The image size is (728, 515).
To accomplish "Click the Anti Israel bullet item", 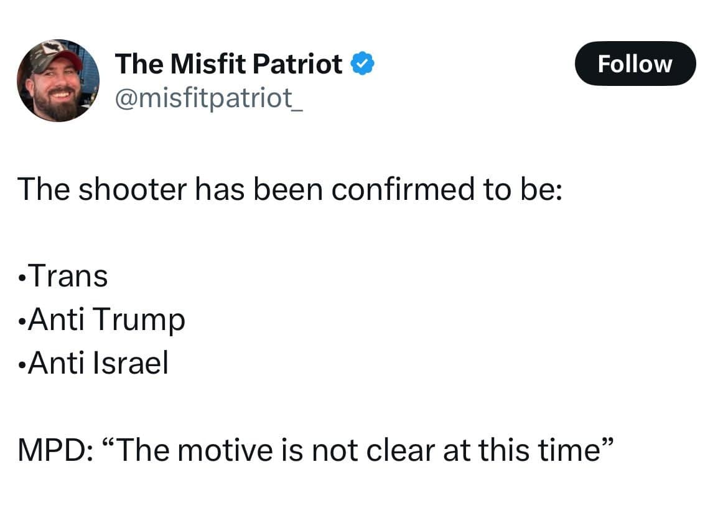I will (93, 362).
